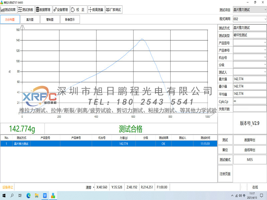Open 测试参数 settings
This screenshot has width=267, height=200.
click(26, 10)
